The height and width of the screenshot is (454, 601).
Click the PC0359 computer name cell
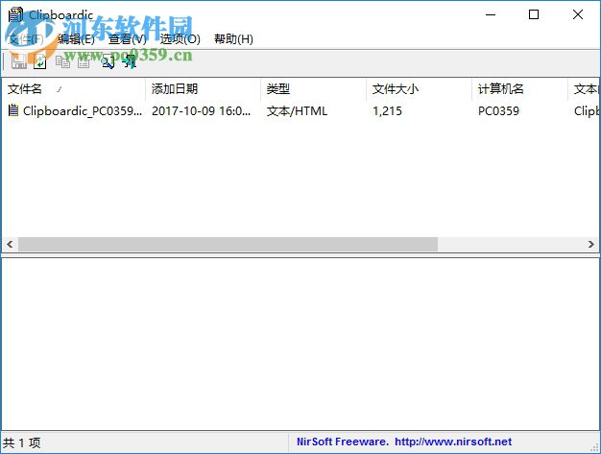pos(498,110)
